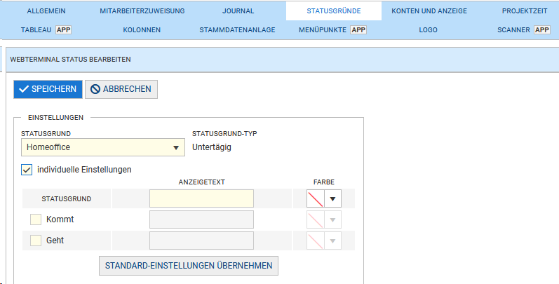Click the Anzeigetext column header
559x284 pixels.
202,182
